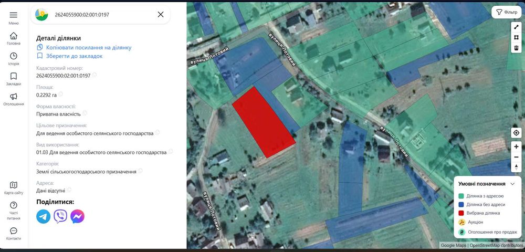Open Часті питання help icon
Image resolution: width=525 pixels, height=252 pixels.
(14, 205)
